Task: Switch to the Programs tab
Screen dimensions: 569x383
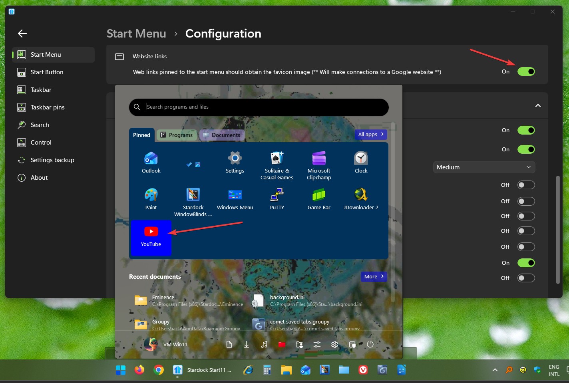Action: [177, 135]
